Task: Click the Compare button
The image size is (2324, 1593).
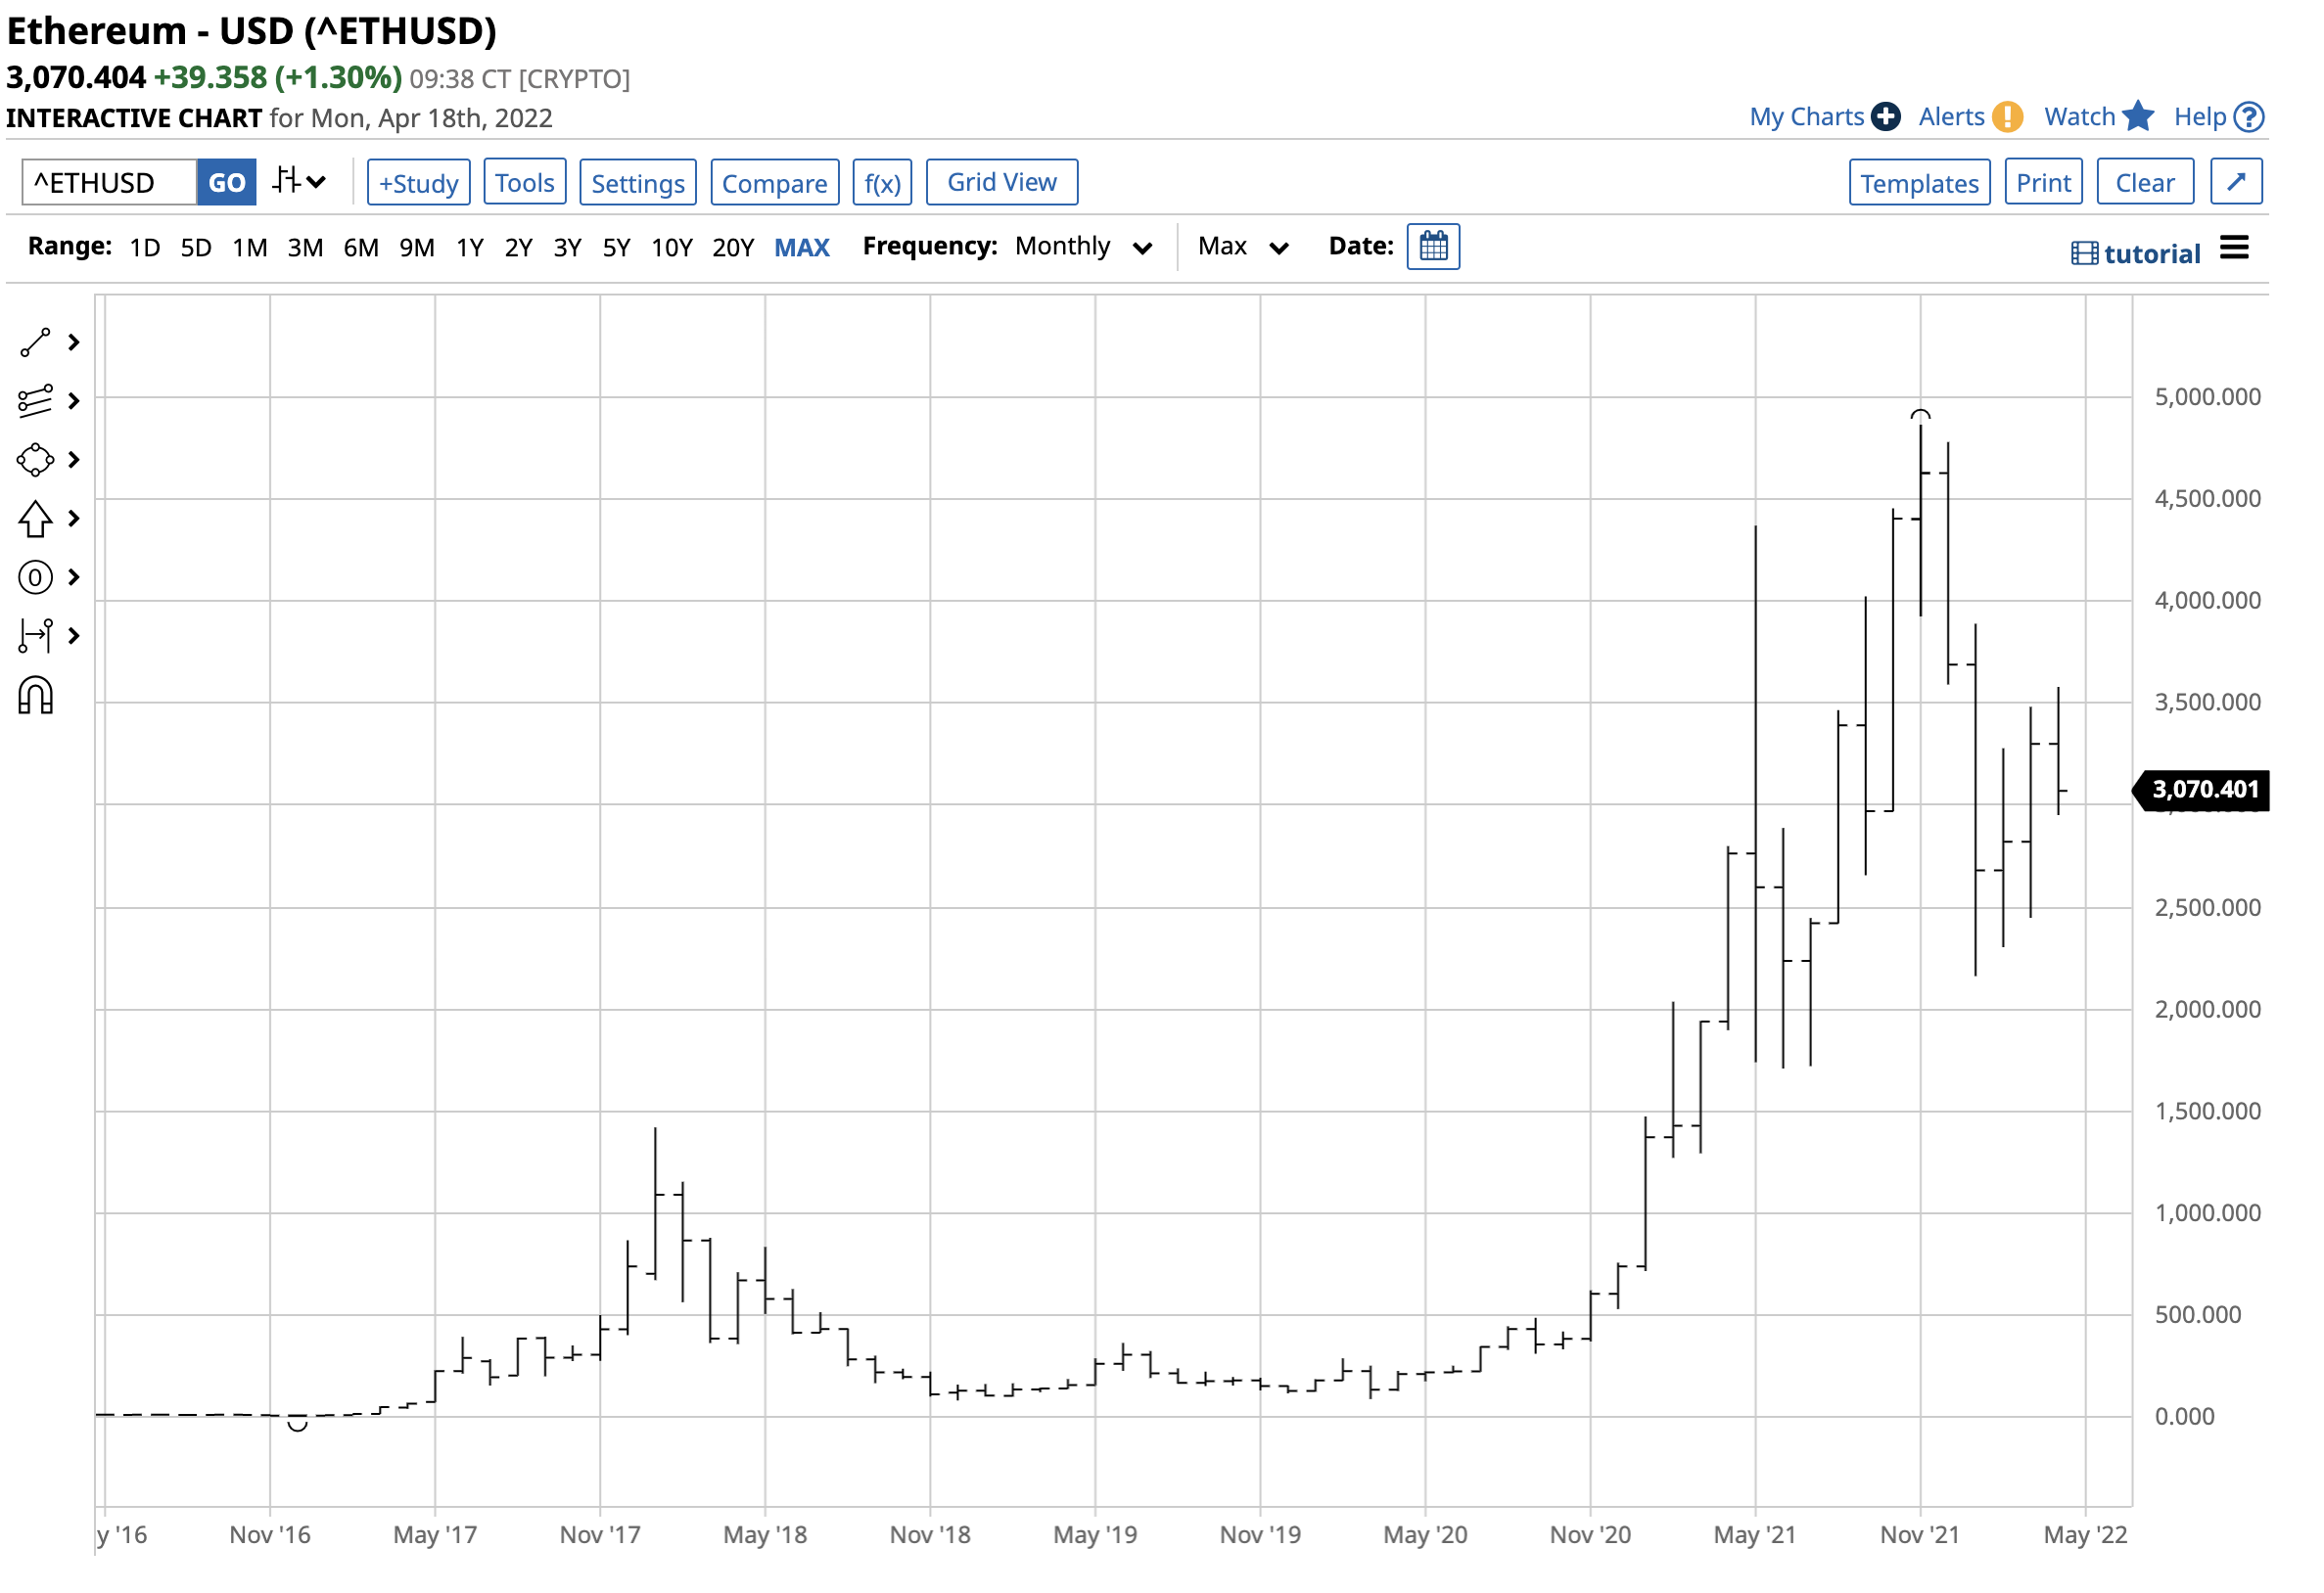Action: (x=775, y=182)
